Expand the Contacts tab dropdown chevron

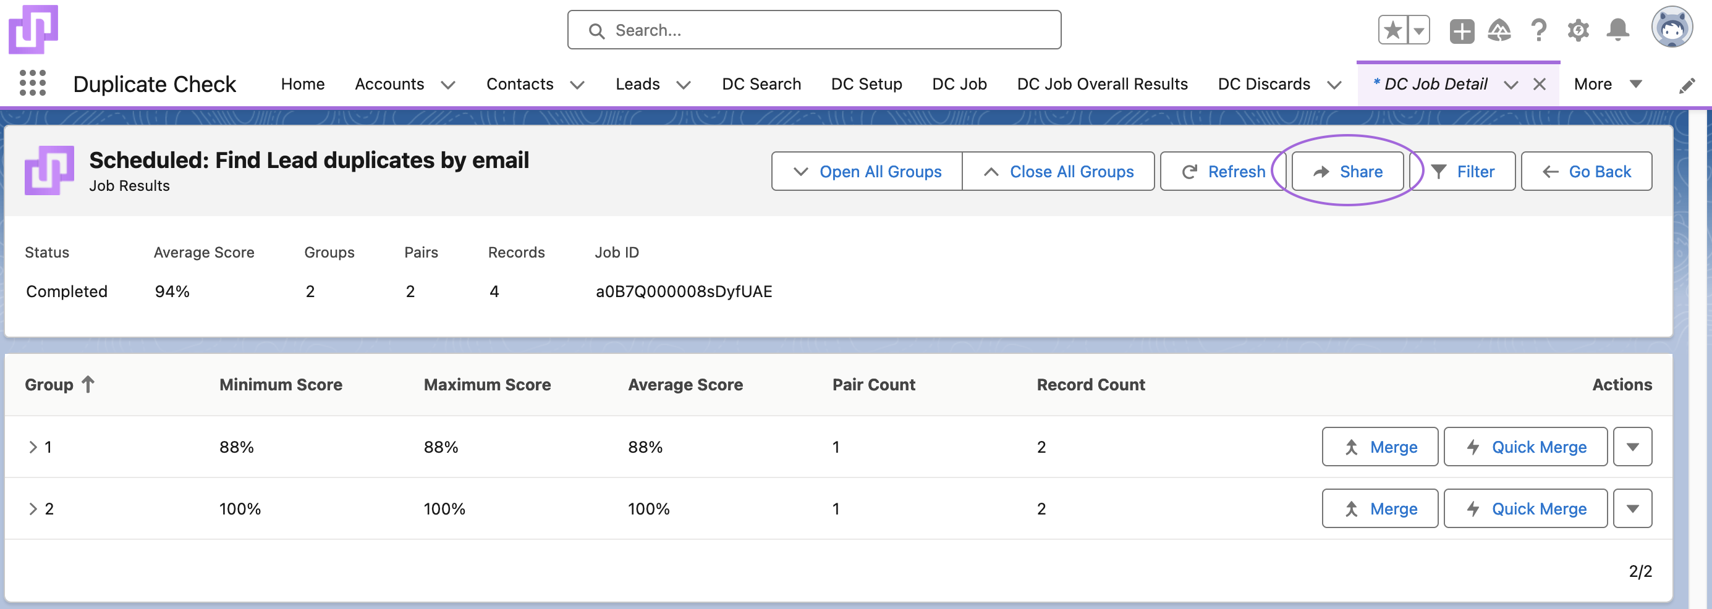point(577,85)
